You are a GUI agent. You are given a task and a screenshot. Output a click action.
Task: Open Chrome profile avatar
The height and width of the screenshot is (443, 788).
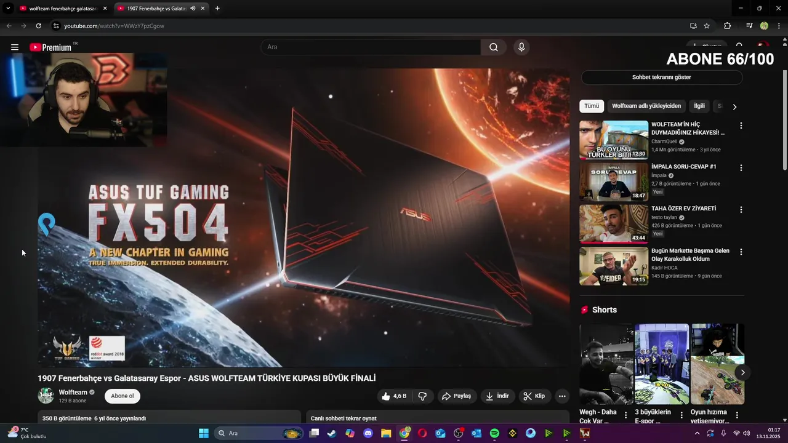764,26
